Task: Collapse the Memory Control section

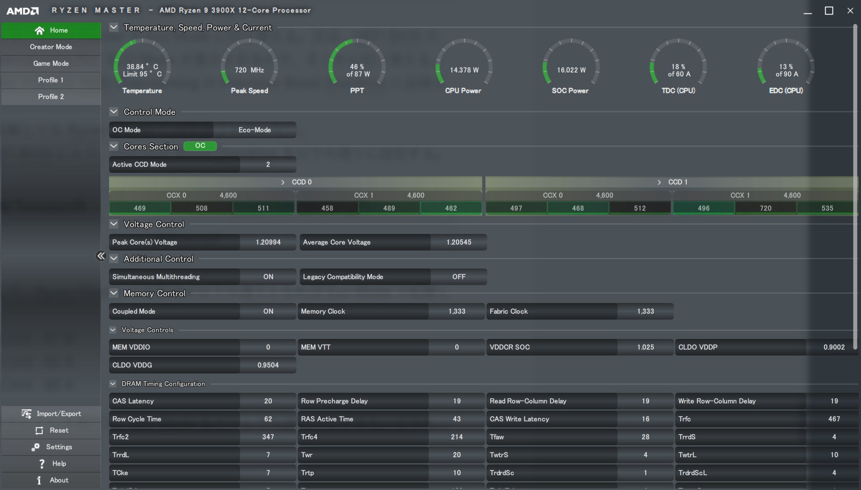Action: [x=114, y=293]
